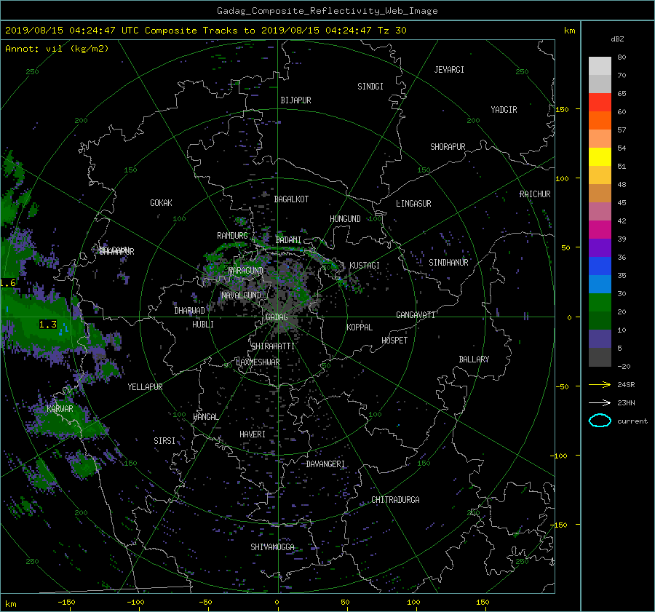Click the YADGIR city label
The width and height of the screenshot is (655, 612).
[x=504, y=109]
